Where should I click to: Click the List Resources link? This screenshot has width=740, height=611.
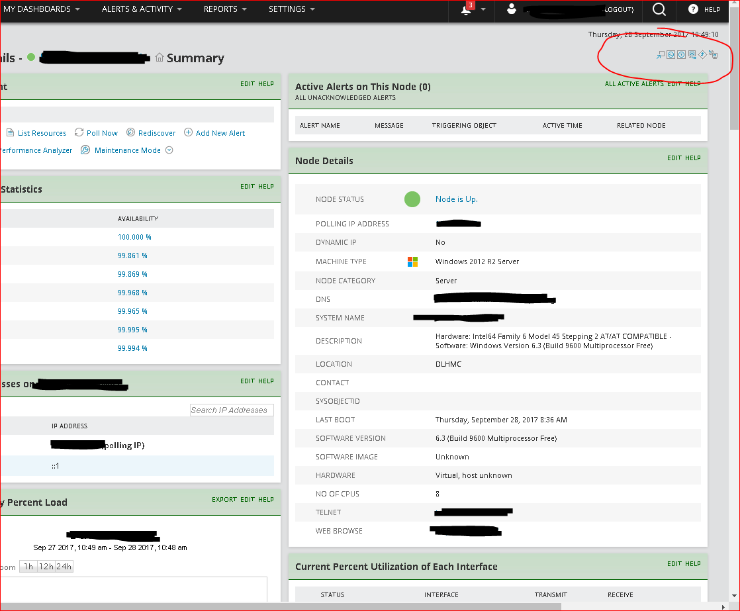tap(42, 133)
